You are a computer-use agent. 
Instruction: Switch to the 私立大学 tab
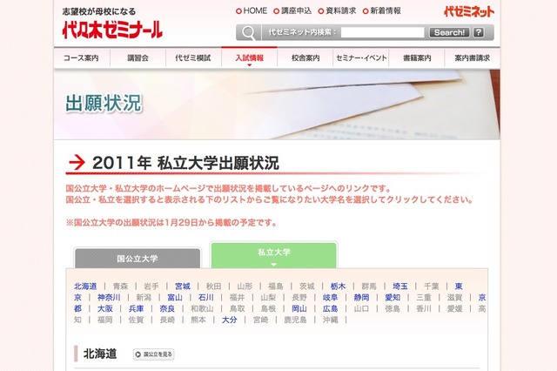click(x=274, y=255)
